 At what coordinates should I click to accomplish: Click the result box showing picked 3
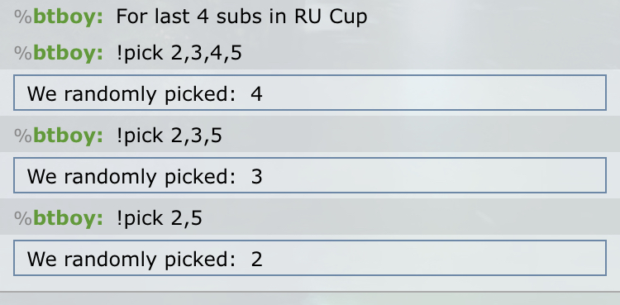tap(310, 175)
